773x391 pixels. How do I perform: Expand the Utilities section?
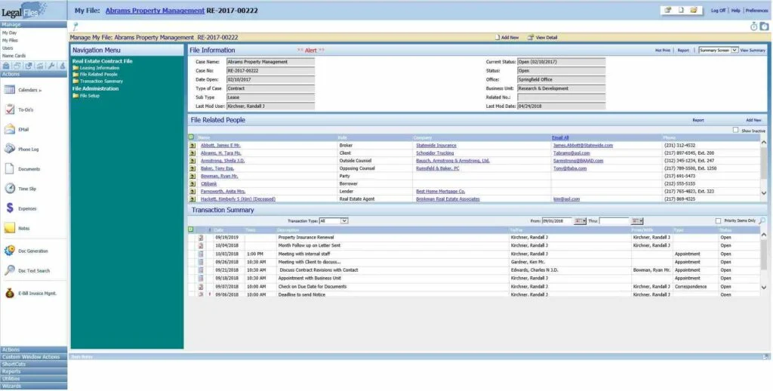pos(33,379)
